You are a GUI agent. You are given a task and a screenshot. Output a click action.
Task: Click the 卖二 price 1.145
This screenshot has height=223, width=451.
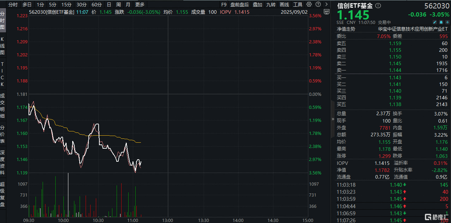(395, 63)
